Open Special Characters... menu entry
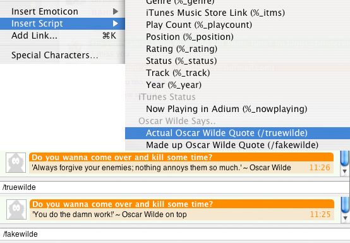The image size is (350, 243). [63, 55]
